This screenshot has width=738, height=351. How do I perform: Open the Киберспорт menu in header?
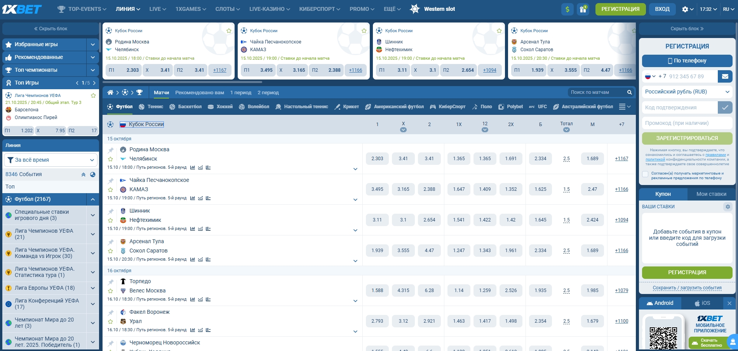(319, 9)
